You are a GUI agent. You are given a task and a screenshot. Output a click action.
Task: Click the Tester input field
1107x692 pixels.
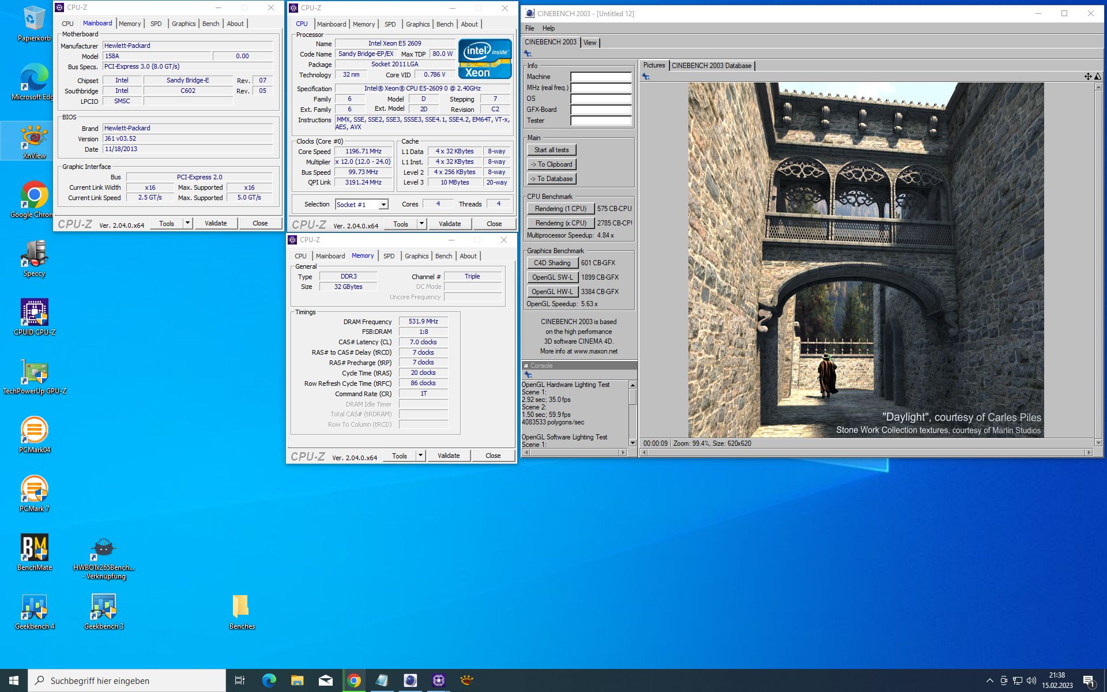pos(601,121)
